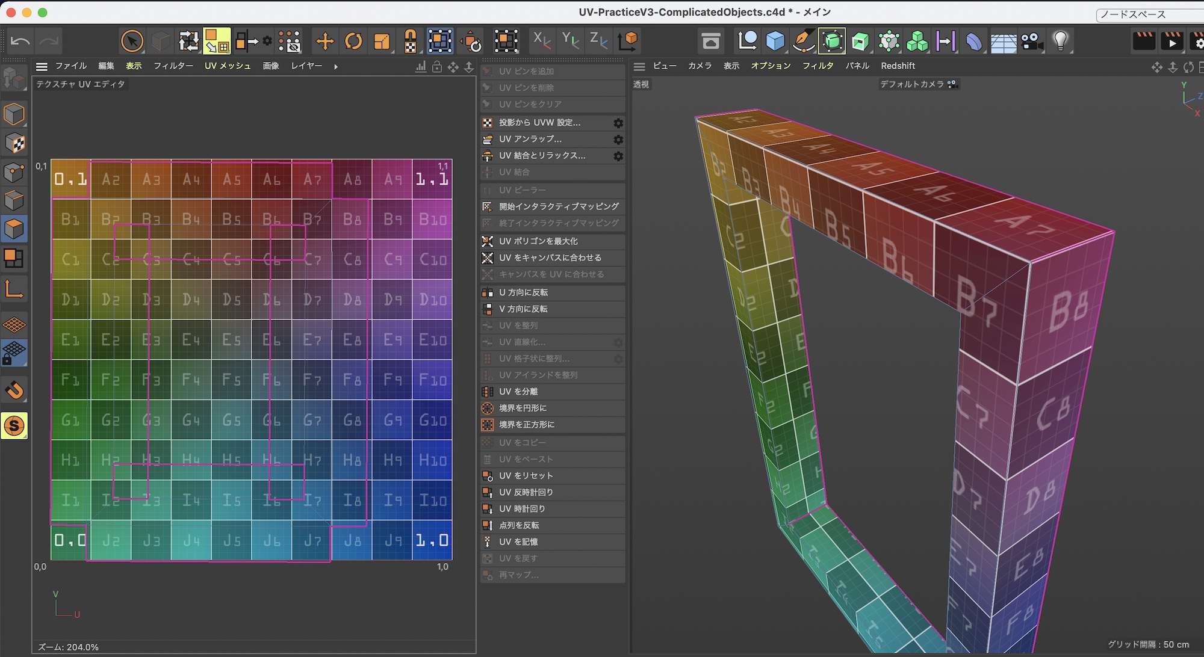Toggle Y axis lock
1204x657 pixels.
tap(569, 40)
